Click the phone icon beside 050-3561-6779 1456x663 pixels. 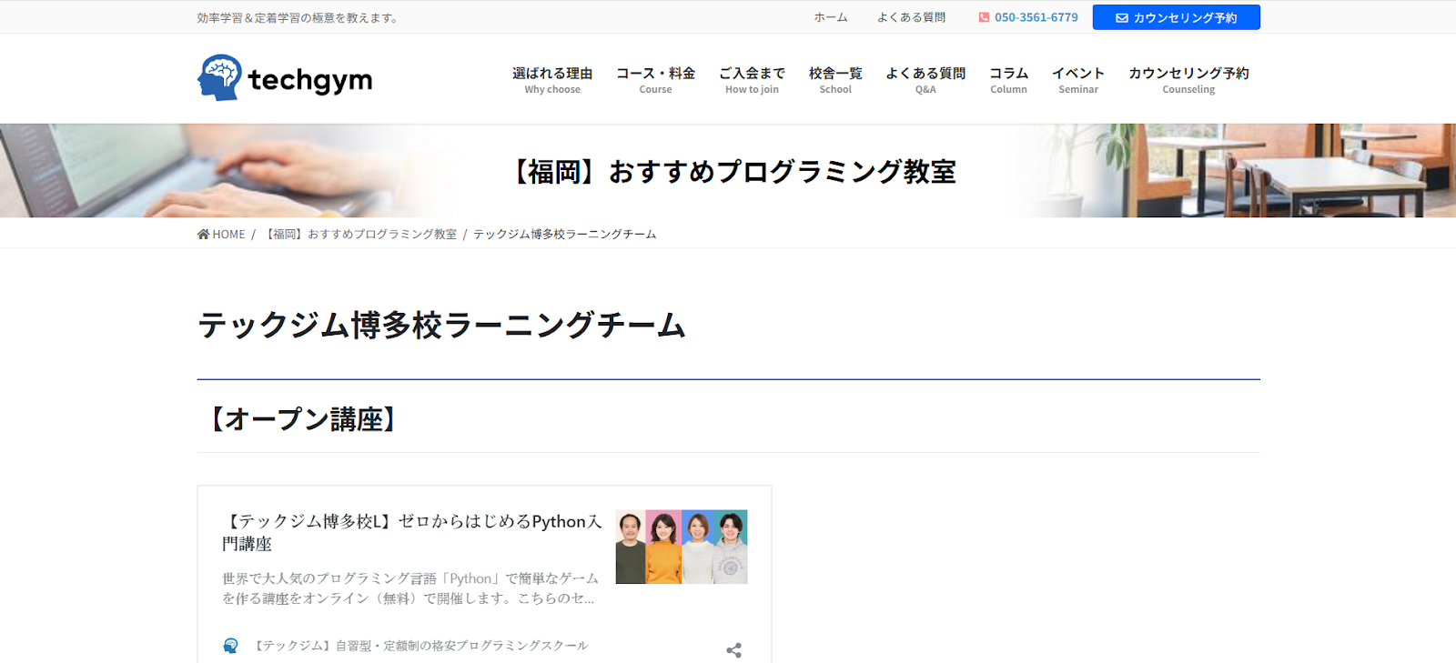point(984,17)
